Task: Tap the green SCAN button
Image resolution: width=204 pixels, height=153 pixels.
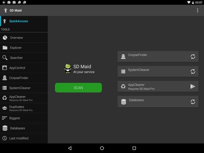Action: click(x=78, y=88)
